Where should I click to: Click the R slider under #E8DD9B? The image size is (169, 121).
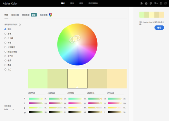click(95, 99)
